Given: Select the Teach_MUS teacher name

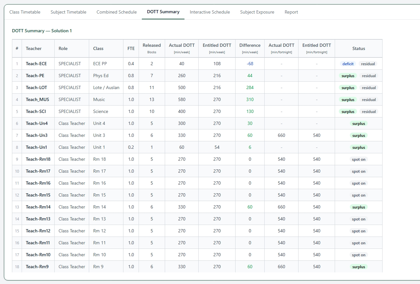Looking at the screenshot, I should 37,99.
